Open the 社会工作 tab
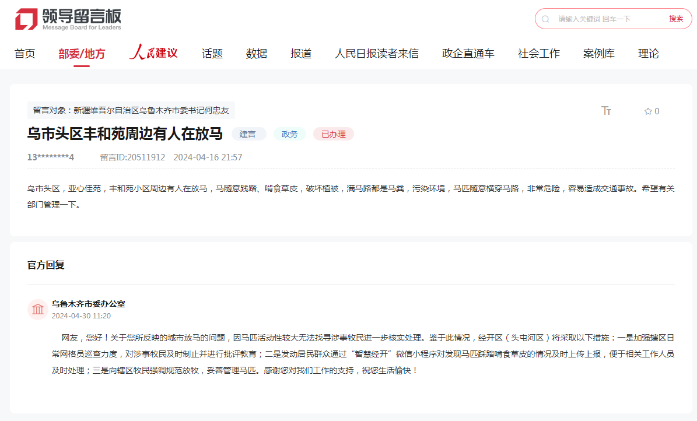The height and width of the screenshot is (421, 697). pos(538,54)
